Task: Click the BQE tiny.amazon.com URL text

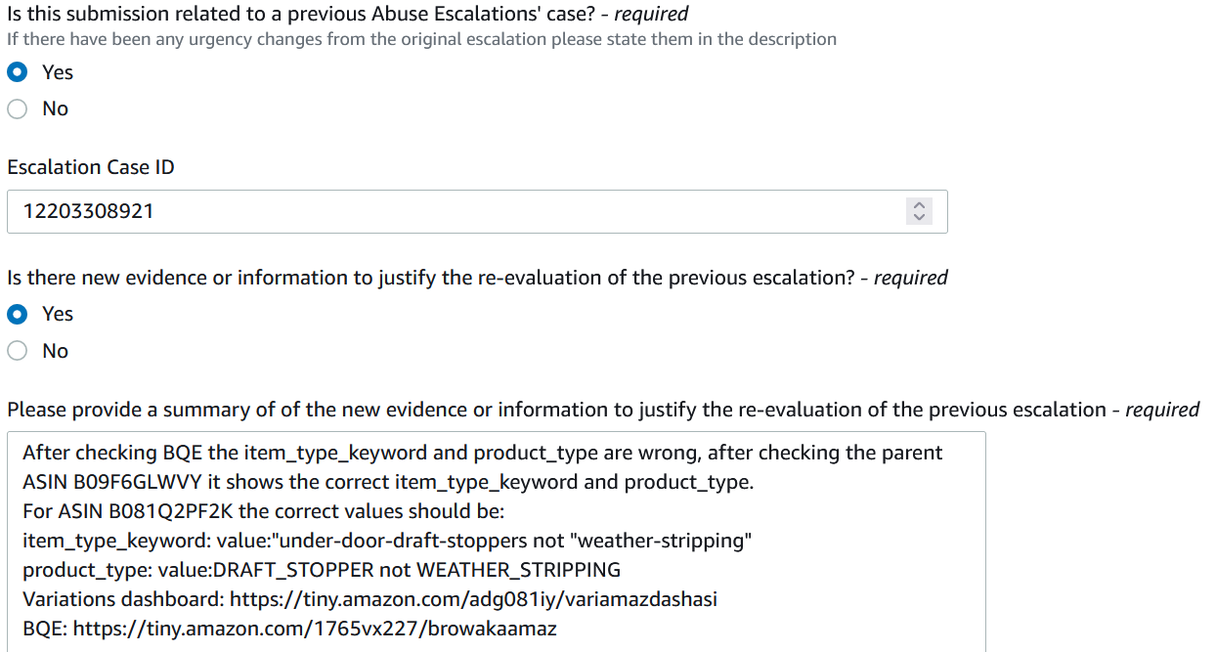Action: click(x=315, y=629)
